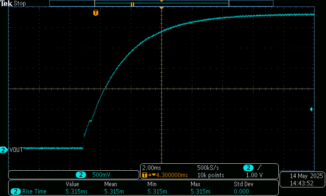Click trigger source channel 2 badge
Screen dimensions: 326x196
pos(248,168)
